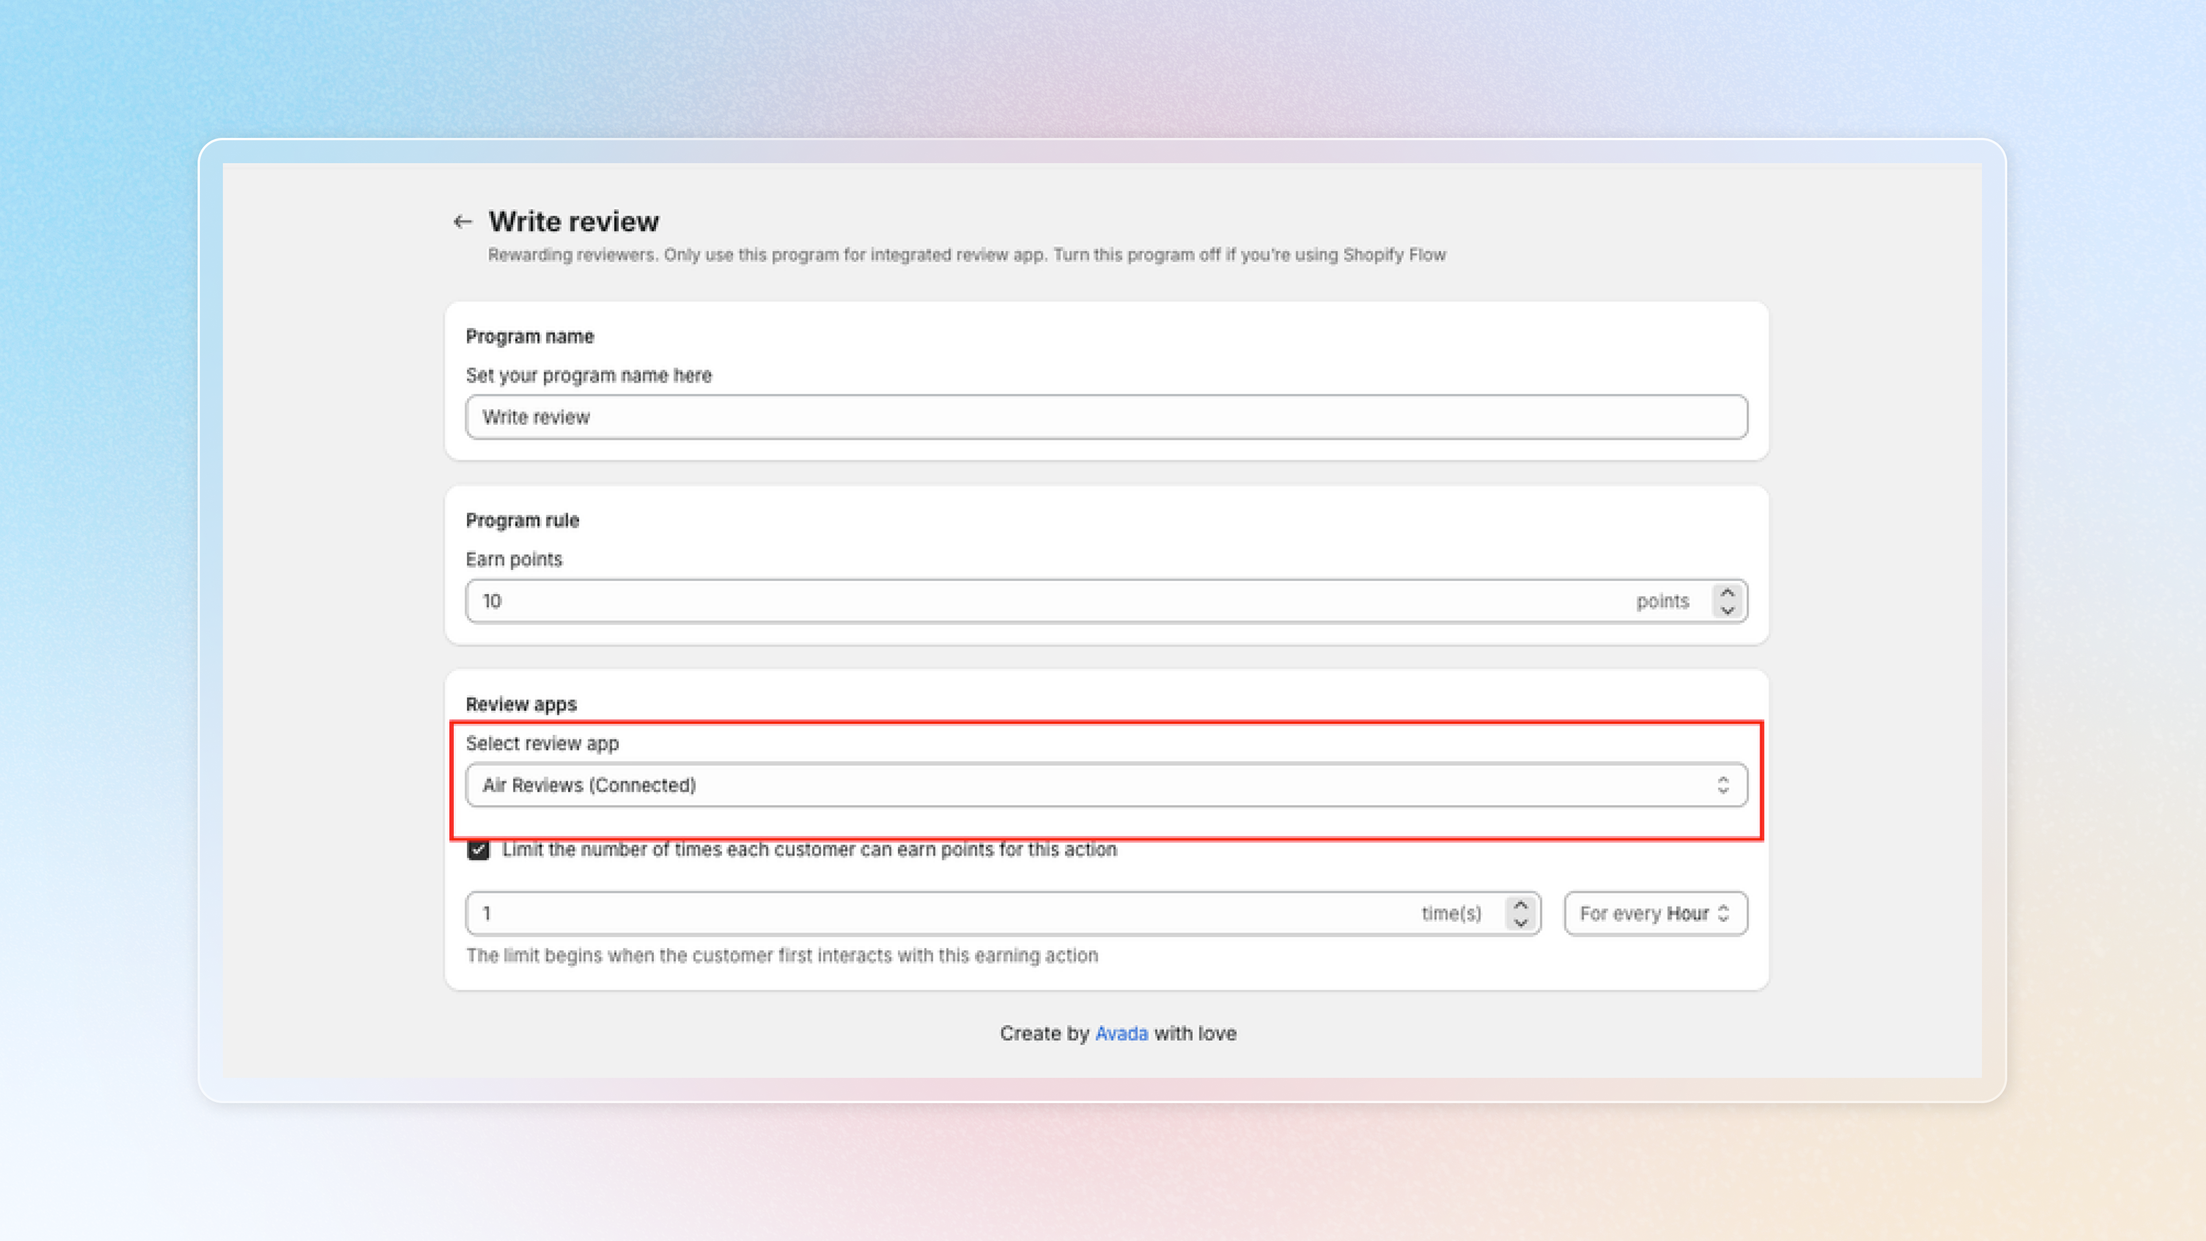This screenshot has height=1241, width=2206.
Task: Click the Write review page heading
Action: (574, 222)
